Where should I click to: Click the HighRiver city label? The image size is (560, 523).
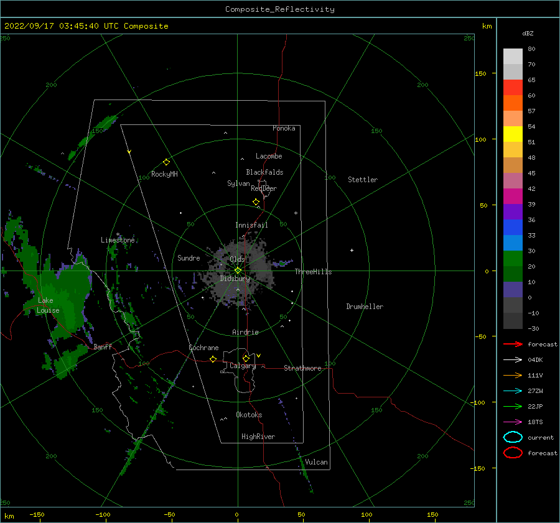[258, 437]
